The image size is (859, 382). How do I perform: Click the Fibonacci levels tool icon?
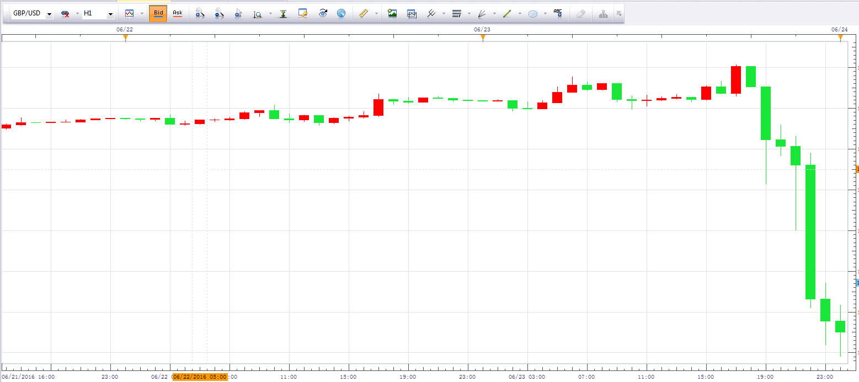[x=456, y=14]
